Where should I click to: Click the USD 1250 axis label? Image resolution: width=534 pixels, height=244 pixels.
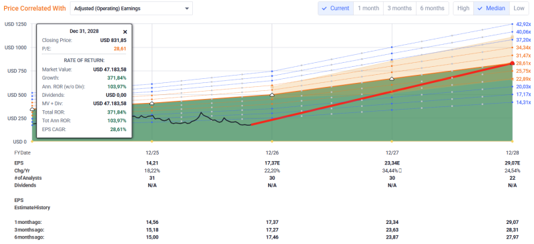15,24
